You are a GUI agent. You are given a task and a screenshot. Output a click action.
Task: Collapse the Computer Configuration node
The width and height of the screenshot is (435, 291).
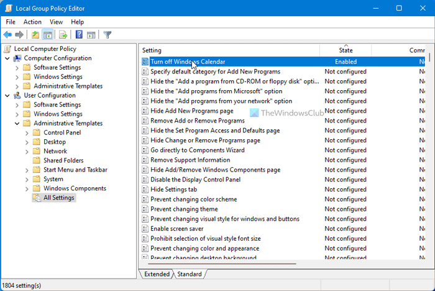7,58
